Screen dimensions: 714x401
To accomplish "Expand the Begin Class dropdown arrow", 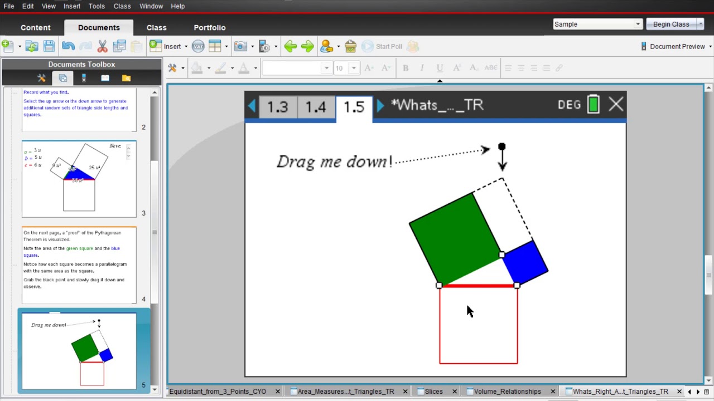I will pos(700,24).
